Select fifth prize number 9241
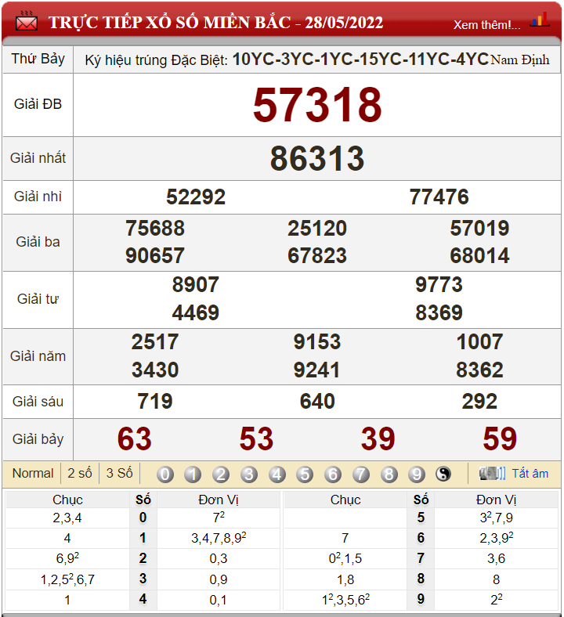 317,370
